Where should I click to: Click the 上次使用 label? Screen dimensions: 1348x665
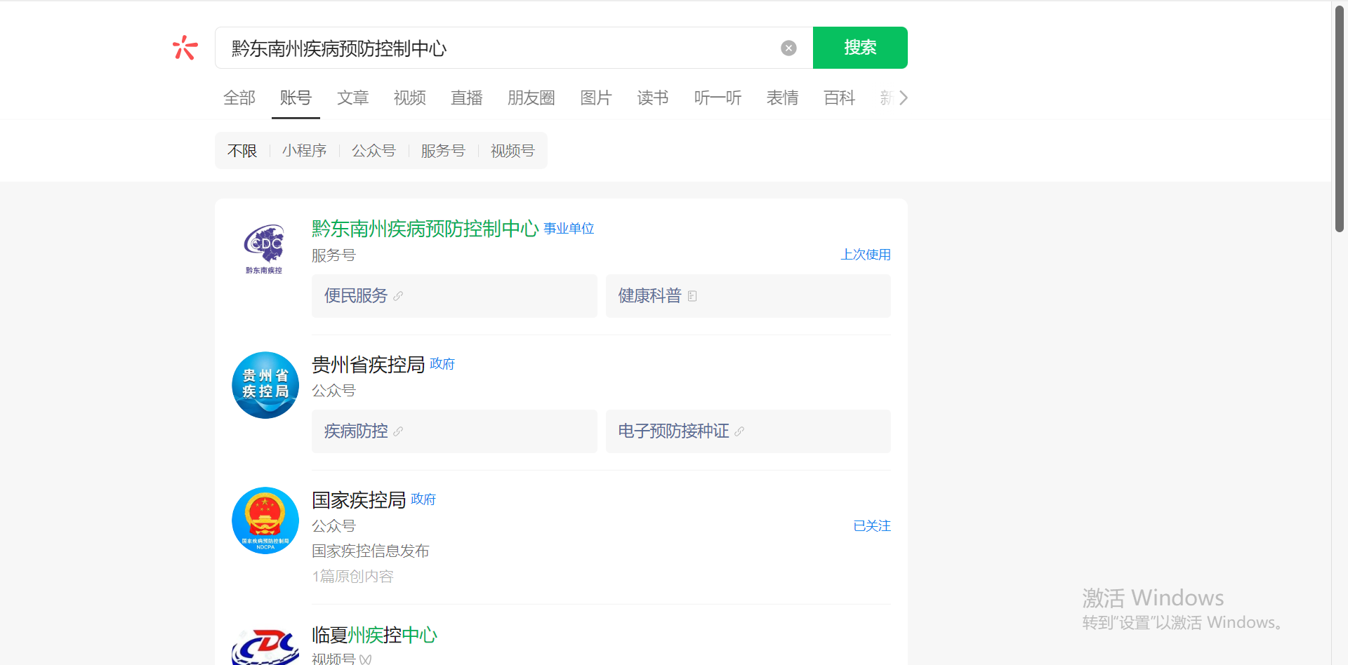tap(866, 255)
